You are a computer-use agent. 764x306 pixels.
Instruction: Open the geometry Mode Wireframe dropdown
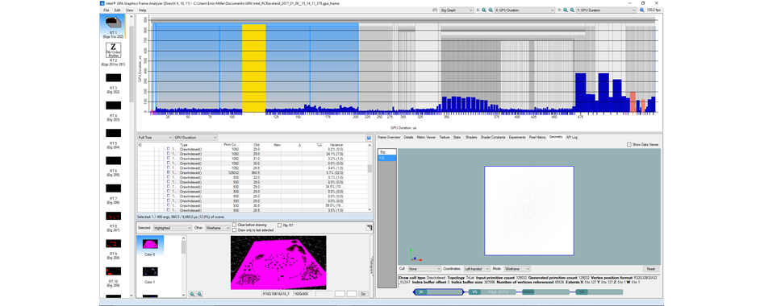click(x=517, y=268)
